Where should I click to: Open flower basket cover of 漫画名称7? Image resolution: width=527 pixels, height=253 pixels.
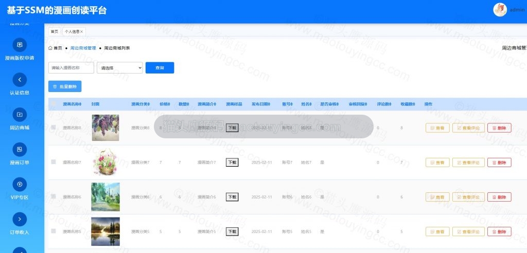pyautogui.click(x=105, y=162)
